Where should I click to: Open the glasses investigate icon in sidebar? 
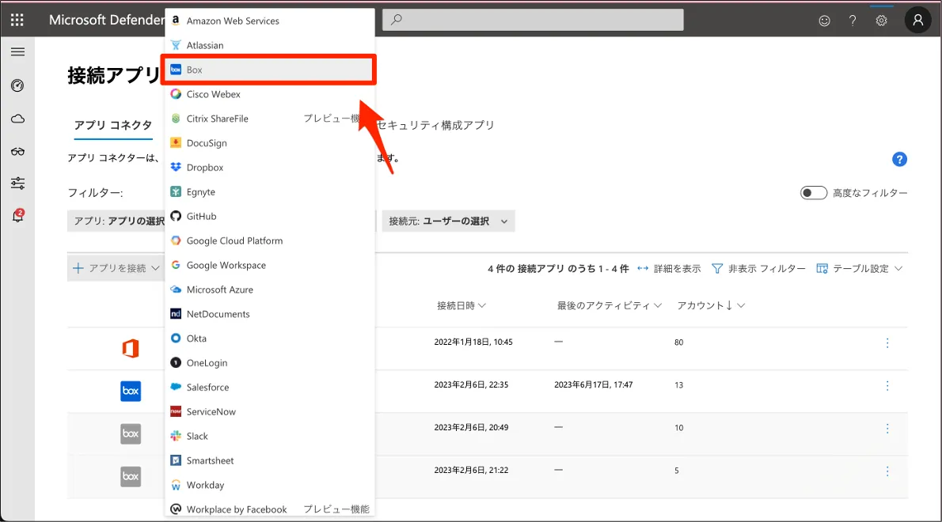tap(17, 151)
